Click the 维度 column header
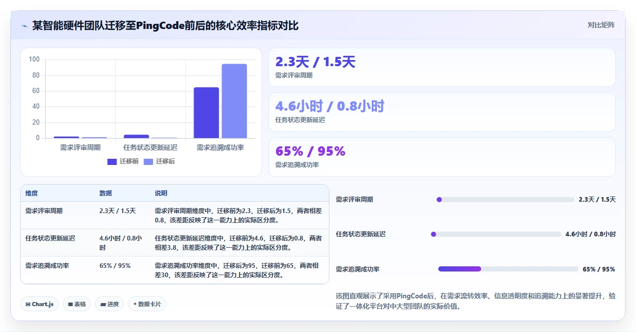This screenshot has height=332, width=636. tap(32, 193)
